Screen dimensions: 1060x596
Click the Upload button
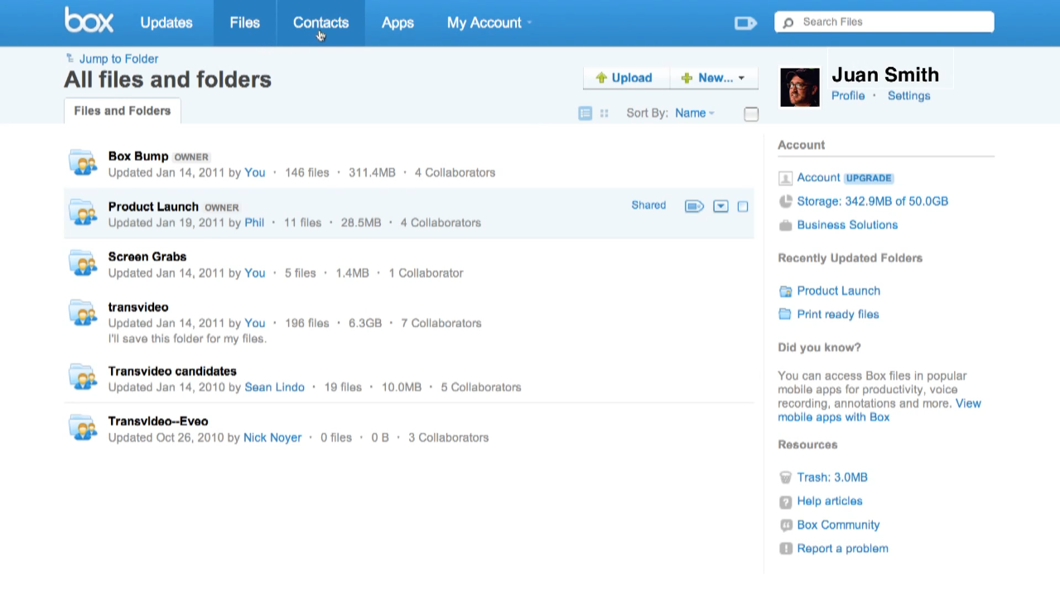625,78
